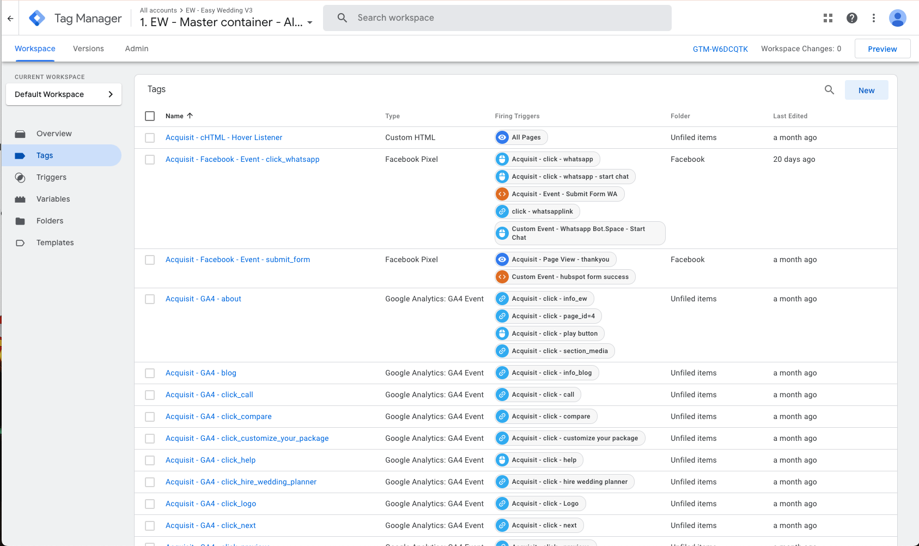Viewport: 919px width, 546px height.
Task: Click the Submit Form WA trigger code icon
Action: 502,194
